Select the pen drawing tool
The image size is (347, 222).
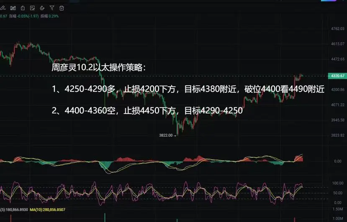point(3,8)
